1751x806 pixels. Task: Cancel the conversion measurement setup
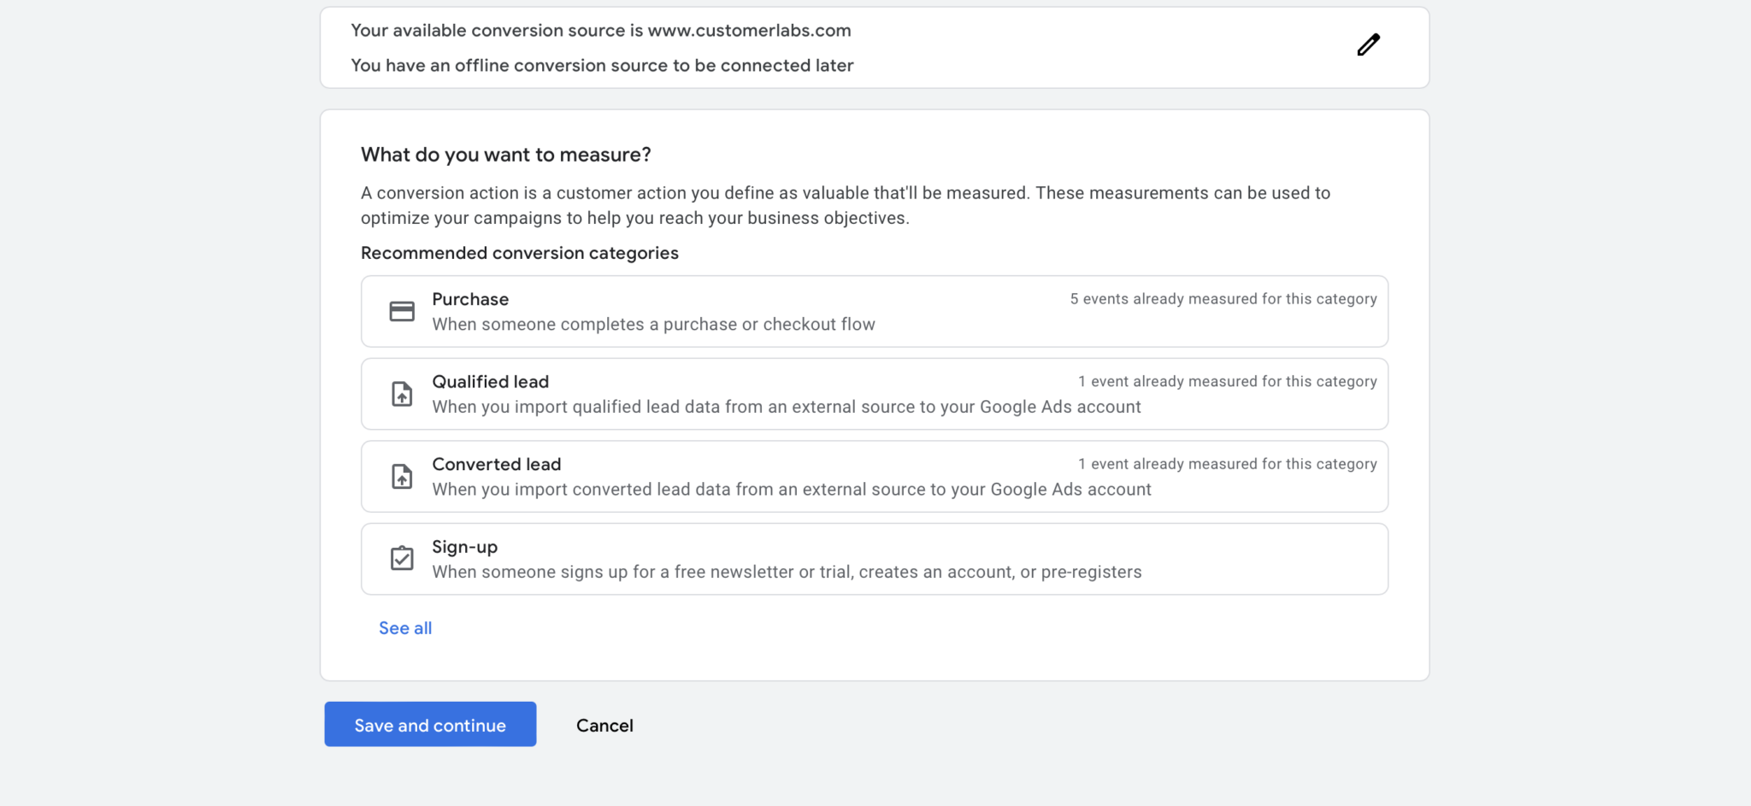(604, 725)
